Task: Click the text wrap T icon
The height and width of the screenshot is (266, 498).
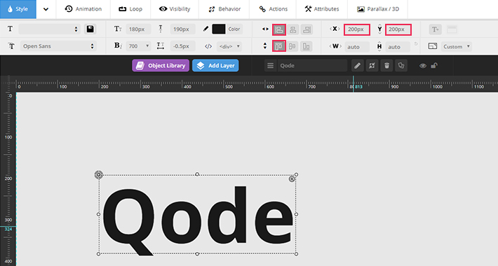Action: pos(435,29)
